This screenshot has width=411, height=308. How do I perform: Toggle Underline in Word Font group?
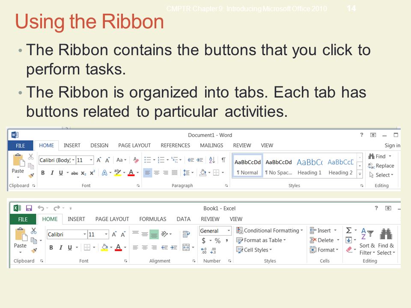tap(61, 173)
